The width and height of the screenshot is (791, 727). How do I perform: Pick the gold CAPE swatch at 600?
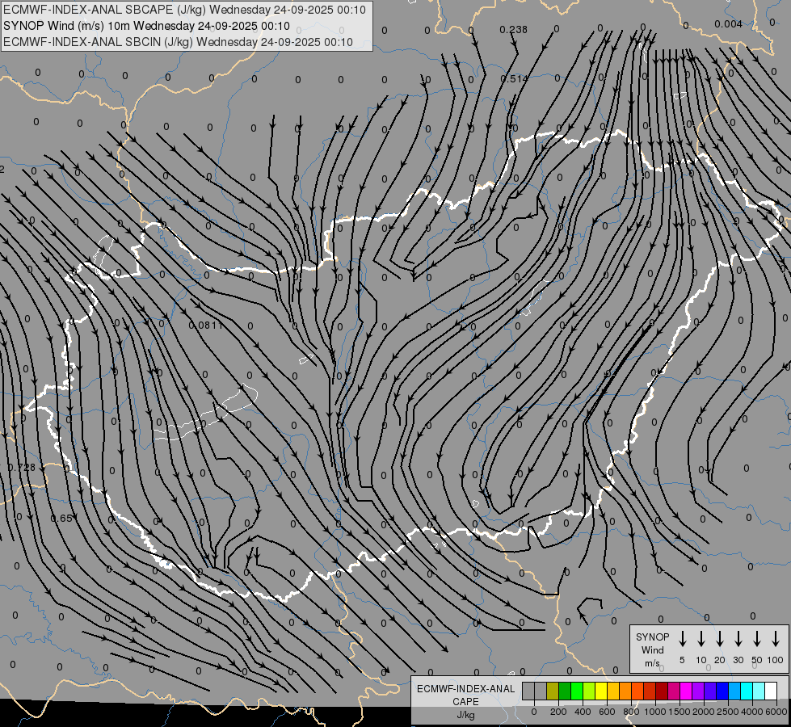(613, 691)
